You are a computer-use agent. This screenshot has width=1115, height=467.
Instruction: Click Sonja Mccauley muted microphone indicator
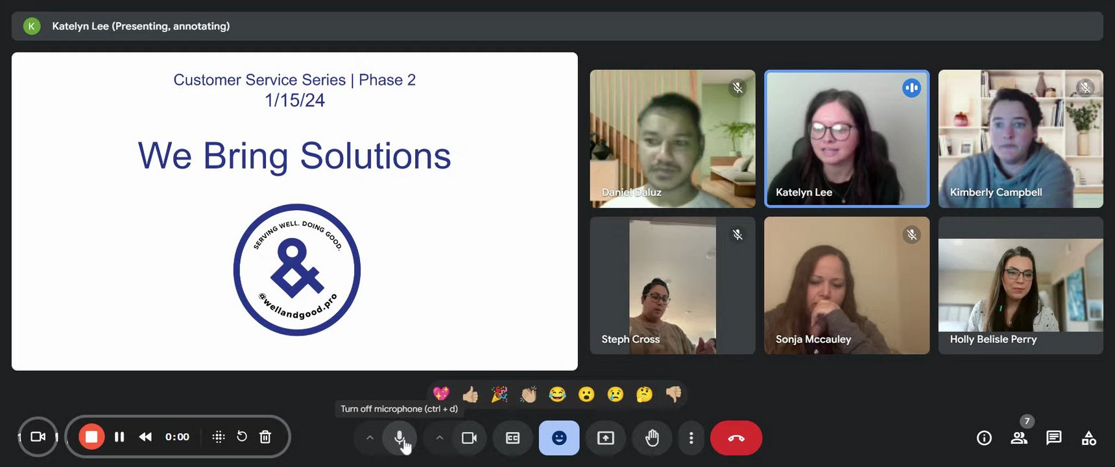[x=911, y=235]
